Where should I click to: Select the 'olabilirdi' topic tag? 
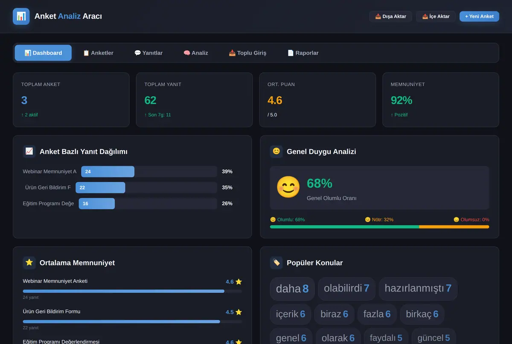click(346, 289)
